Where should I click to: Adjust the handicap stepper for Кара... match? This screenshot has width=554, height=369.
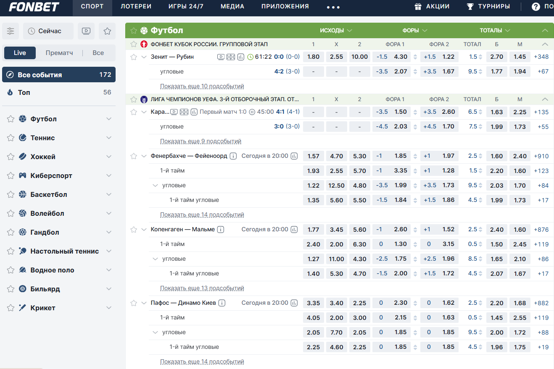pos(416,112)
